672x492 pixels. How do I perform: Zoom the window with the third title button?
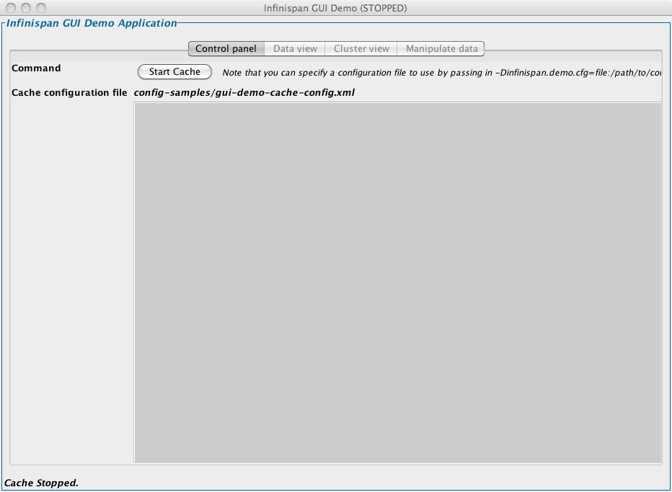click(40, 8)
